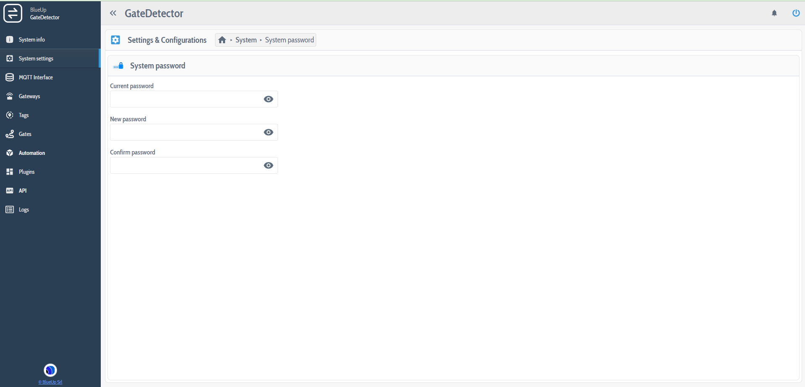The image size is (805, 387).
Task: Click the Settings & Configurations gear icon
Action: click(x=115, y=40)
